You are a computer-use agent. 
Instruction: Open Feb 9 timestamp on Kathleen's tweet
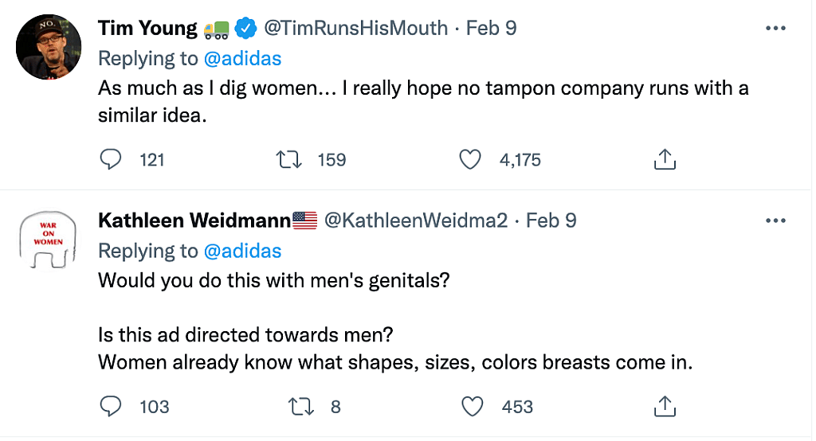[x=551, y=220]
